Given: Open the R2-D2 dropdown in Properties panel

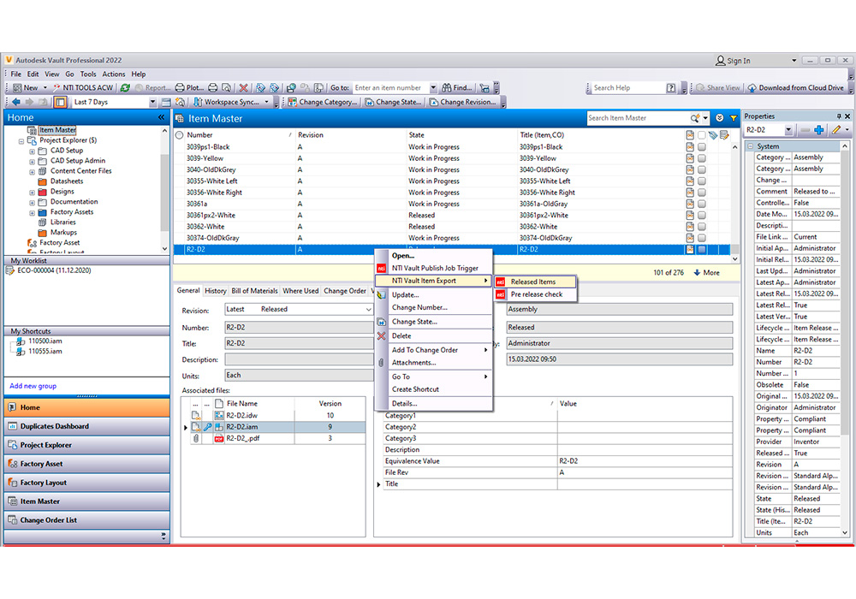Looking at the screenshot, I should 788,130.
